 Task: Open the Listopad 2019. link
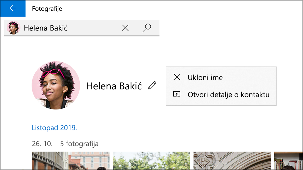(x=54, y=128)
